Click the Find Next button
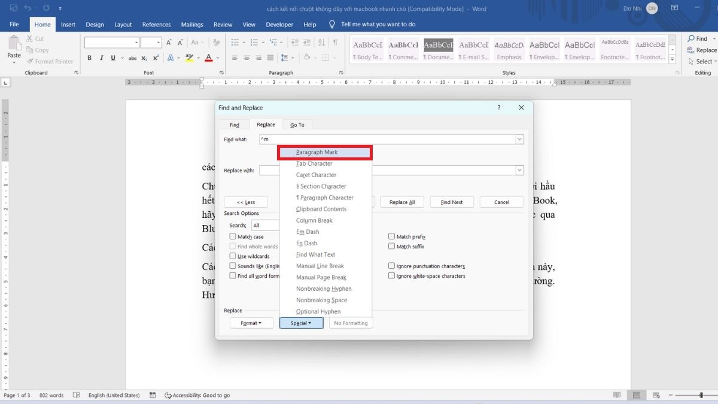Viewport: 718px width, 404px height. point(452,202)
